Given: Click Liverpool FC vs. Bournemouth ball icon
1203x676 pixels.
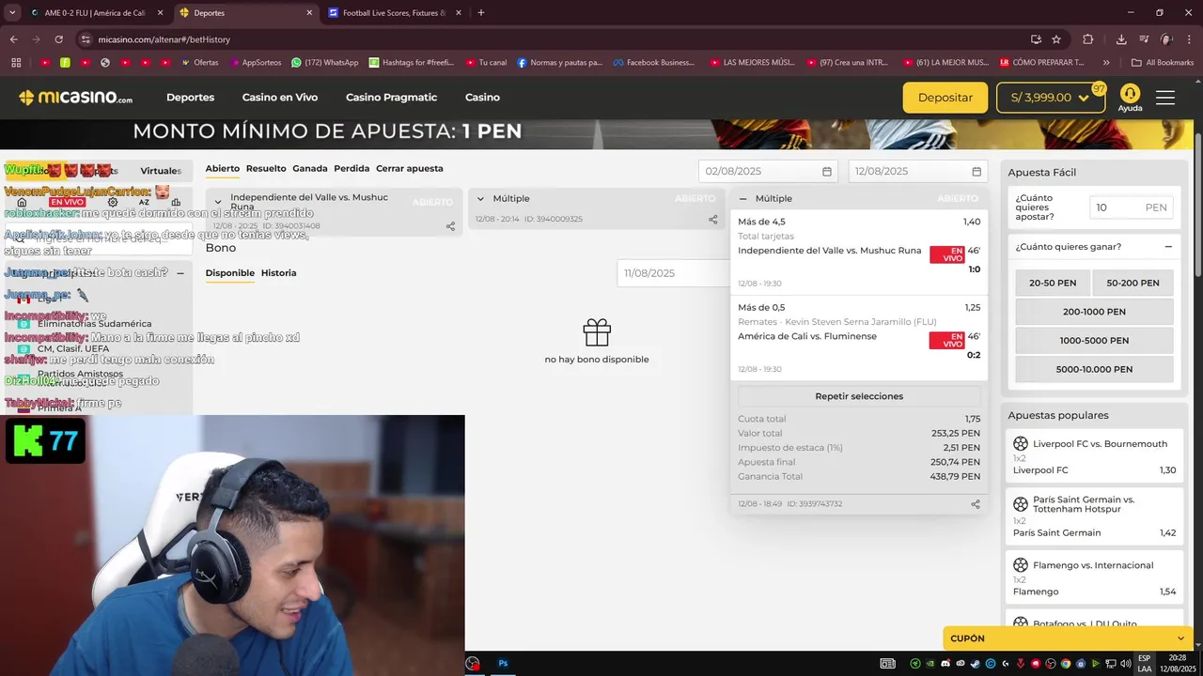Looking at the screenshot, I should [1021, 443].
